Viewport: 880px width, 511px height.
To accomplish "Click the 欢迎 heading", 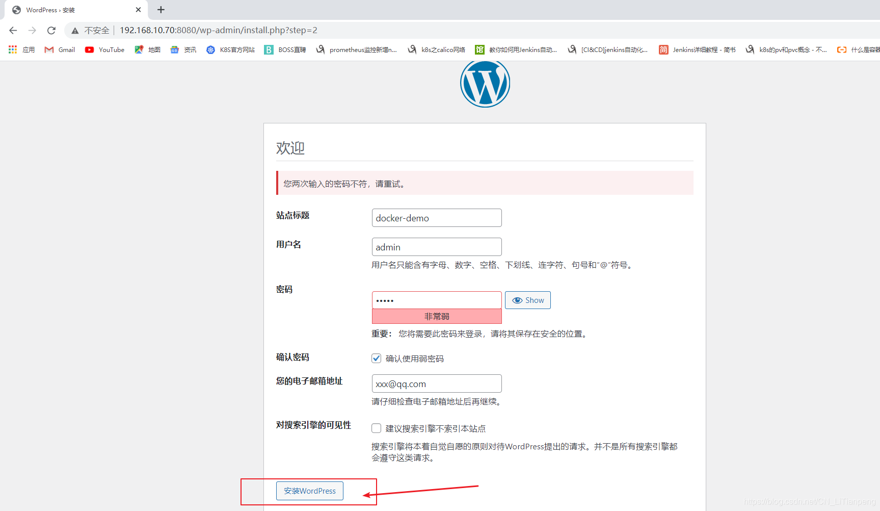I will click(290, 148).
